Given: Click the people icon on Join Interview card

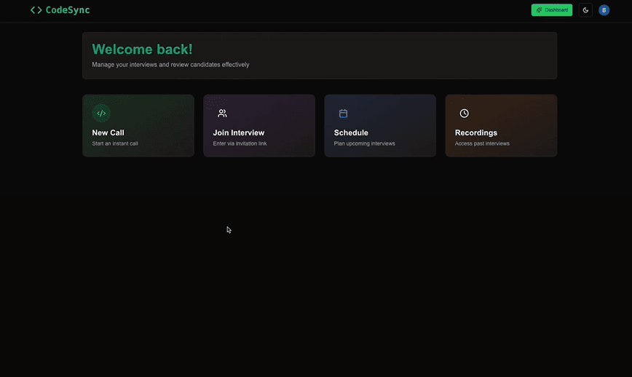Looking at the screenshot, I should pyautogui.click(x=222, y=114).
